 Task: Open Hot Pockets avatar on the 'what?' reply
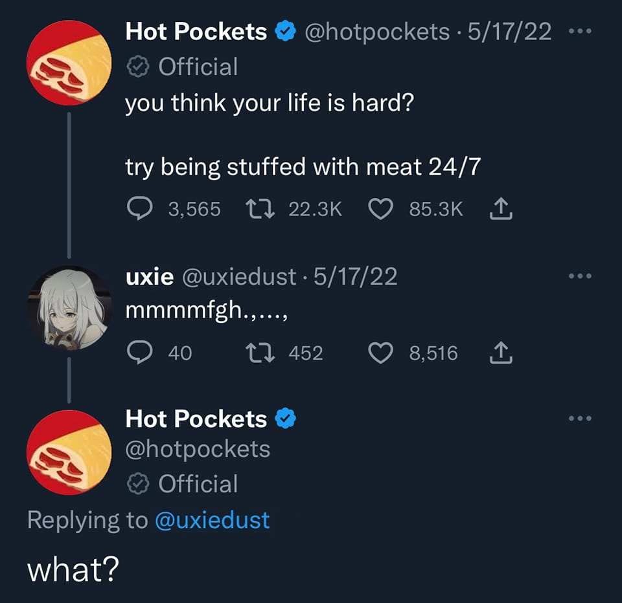(69, 452)
